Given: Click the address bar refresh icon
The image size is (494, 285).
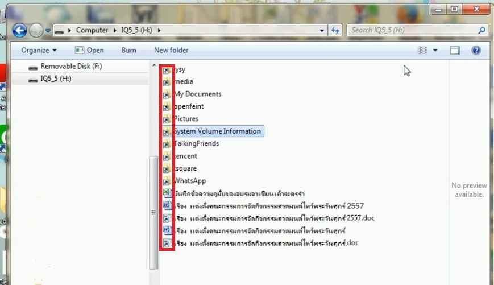Looking at the screenshot, I should 335,30.
